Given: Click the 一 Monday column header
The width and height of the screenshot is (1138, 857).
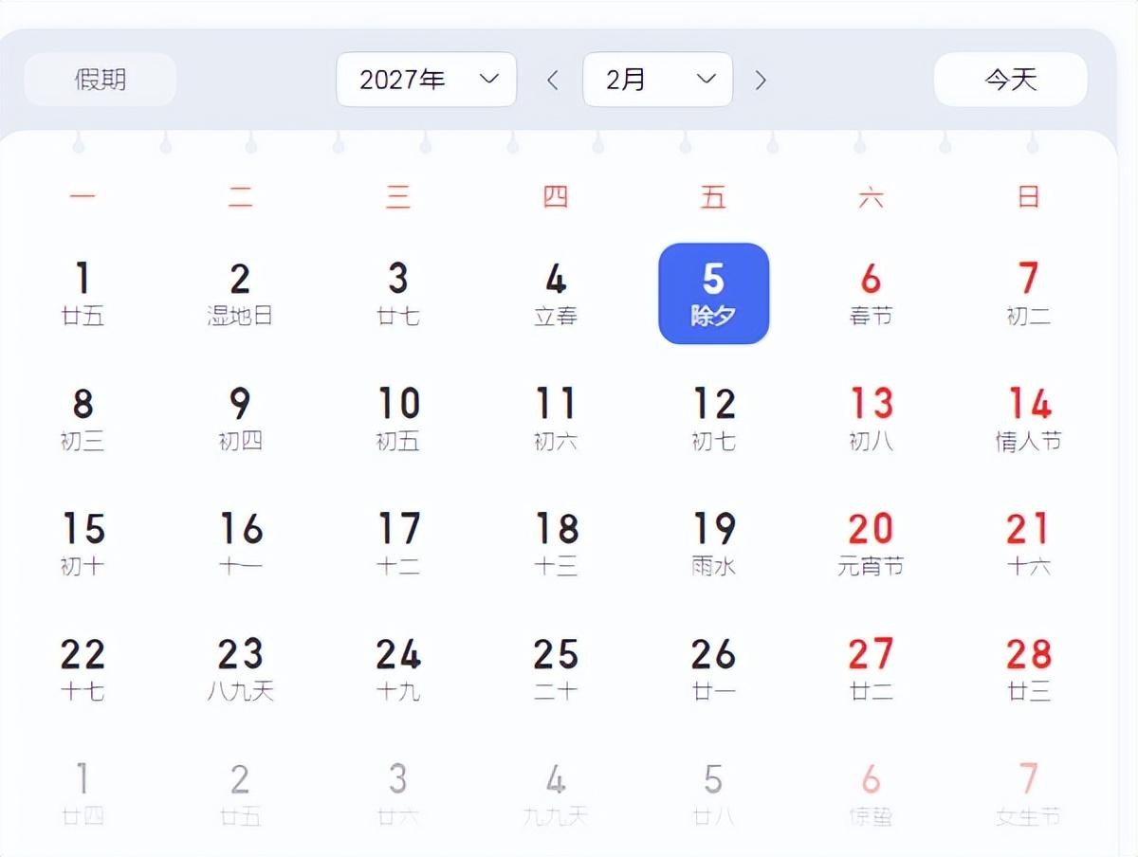Looking at the screenshot, I should coord(83,197).
